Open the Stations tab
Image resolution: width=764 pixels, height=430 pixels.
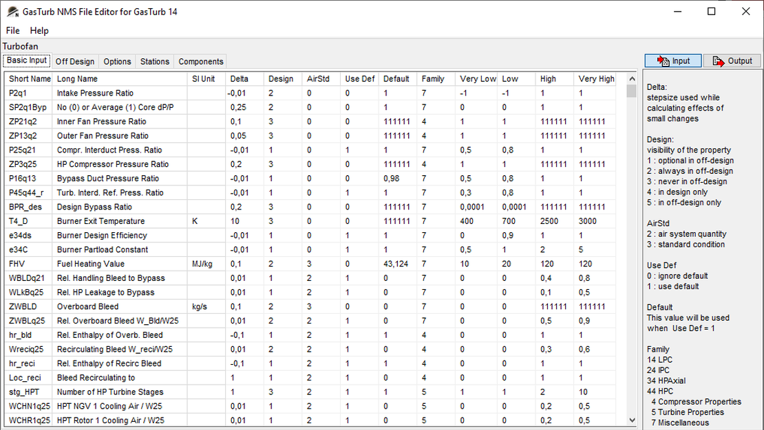click(155, 61)
